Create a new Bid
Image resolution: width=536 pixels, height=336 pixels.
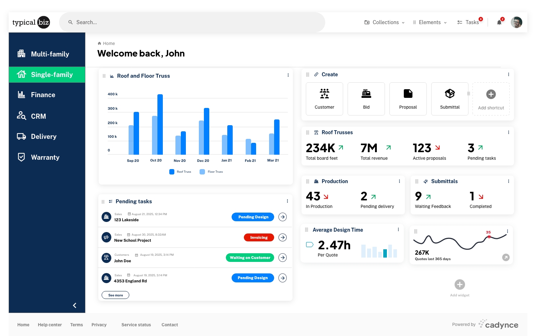[x=366, y=99]
